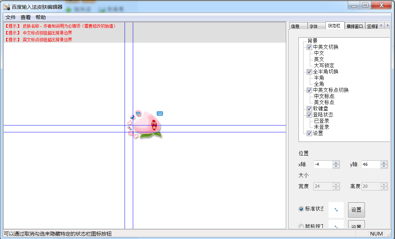Select the pink bean-shaped icon beside the peach
The width and height of the screenshot is (395, 239).
pyautogui.click(x=129, y=122)
